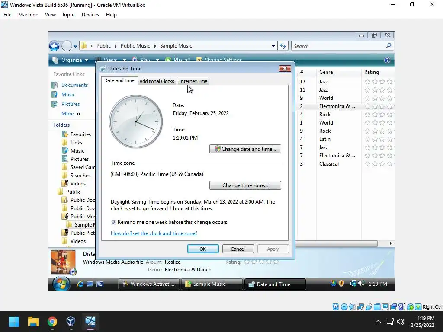Click the keyboard capture arrow icon in VirtualBox status bar

418,307
